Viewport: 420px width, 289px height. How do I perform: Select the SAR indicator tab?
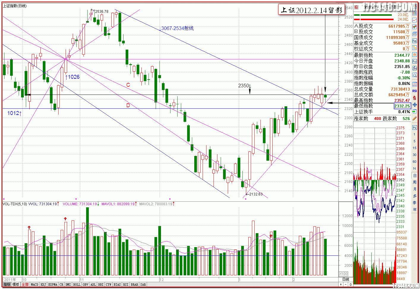(143, 285)
